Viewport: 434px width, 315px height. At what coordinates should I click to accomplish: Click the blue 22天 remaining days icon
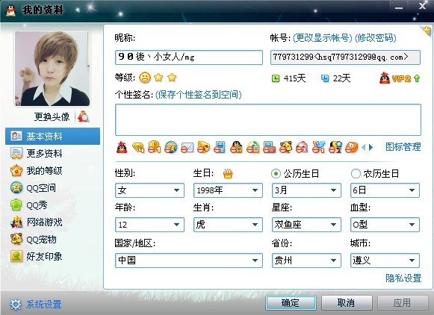point(325,78)
